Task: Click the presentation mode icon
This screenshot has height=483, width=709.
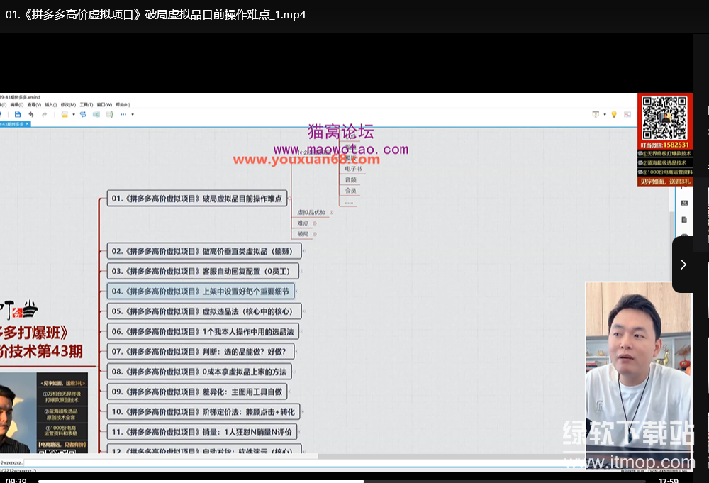Action: (x=596, y=114)
